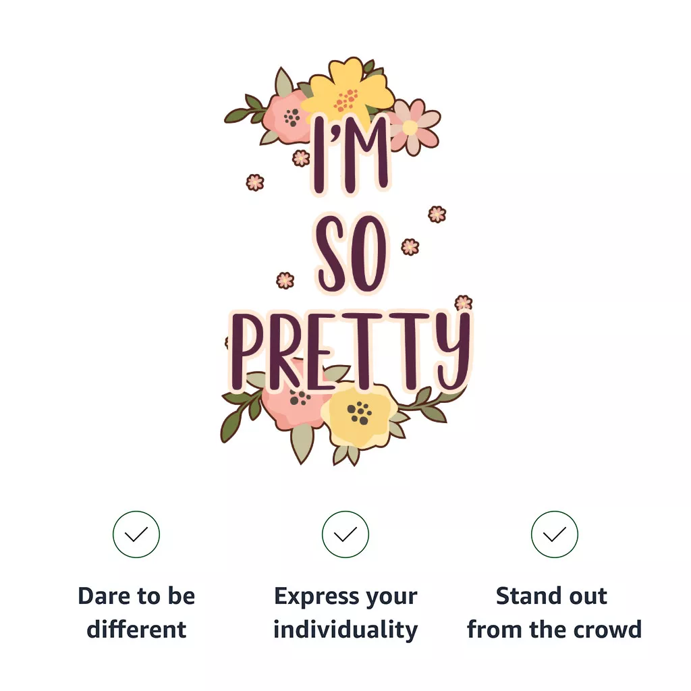Select the "Dare to be different" text

tap(136, 613)
